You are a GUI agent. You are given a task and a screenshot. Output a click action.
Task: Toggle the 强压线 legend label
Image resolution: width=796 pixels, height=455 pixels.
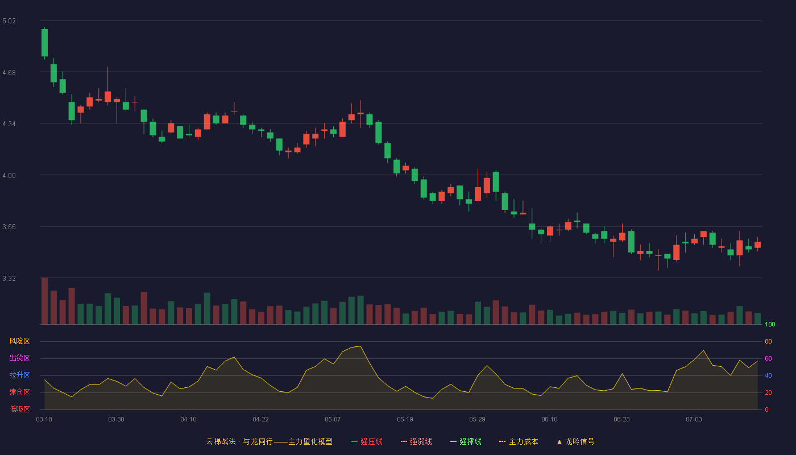pyautogui.click(x=371, y=441)
